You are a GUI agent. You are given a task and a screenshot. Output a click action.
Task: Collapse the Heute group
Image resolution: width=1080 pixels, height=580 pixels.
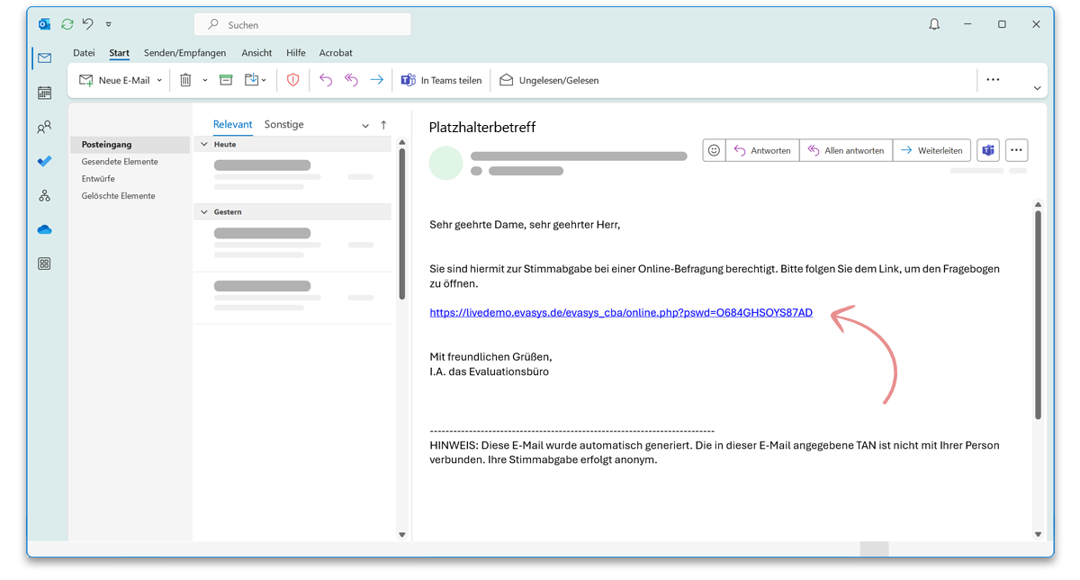pos(204,144)
